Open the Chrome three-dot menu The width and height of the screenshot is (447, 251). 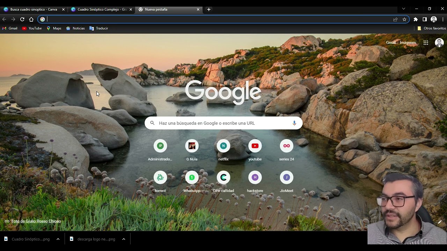click(443, 20)
